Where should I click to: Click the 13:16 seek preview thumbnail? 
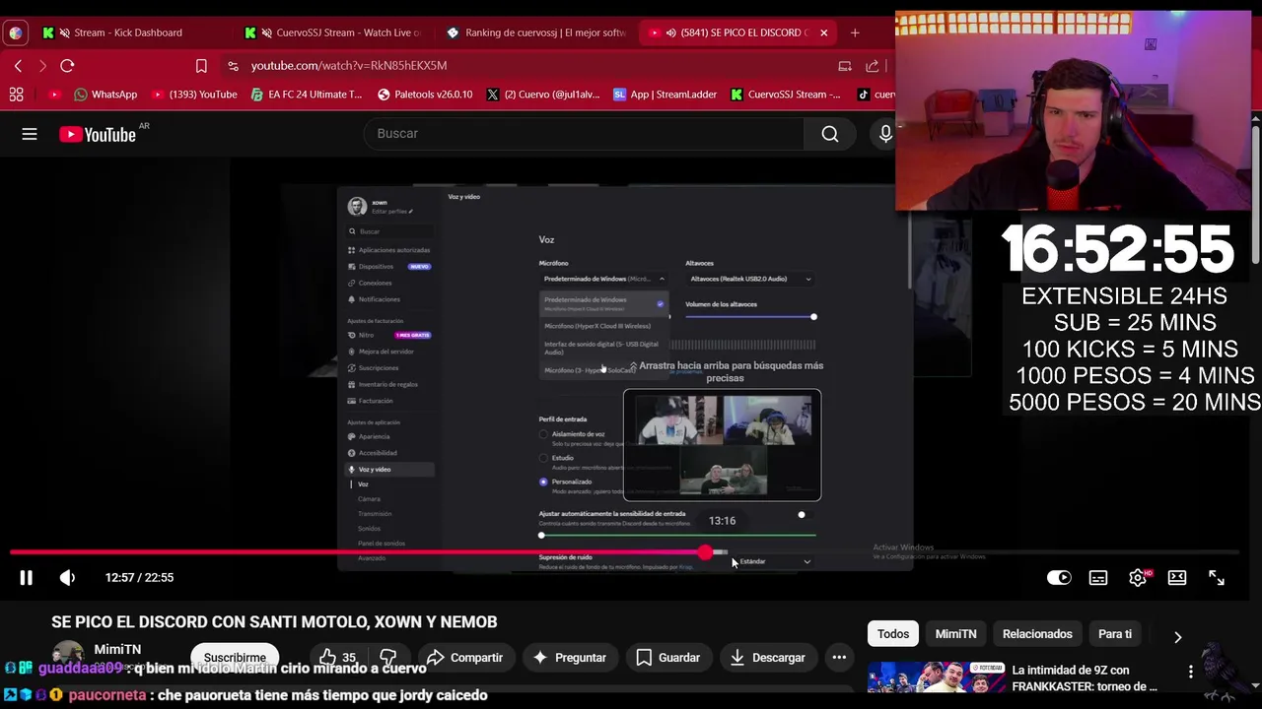[x=722, y=445]
